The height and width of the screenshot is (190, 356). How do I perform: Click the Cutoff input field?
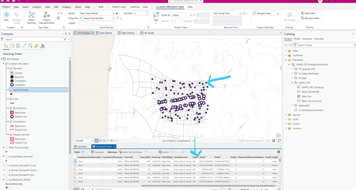tap(97, 23)
